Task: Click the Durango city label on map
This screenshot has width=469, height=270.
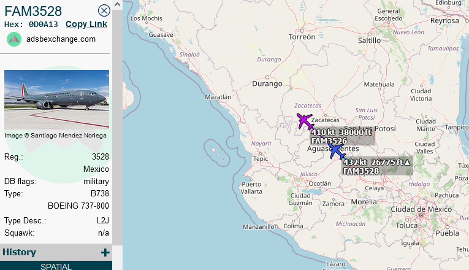Action: 267,84
